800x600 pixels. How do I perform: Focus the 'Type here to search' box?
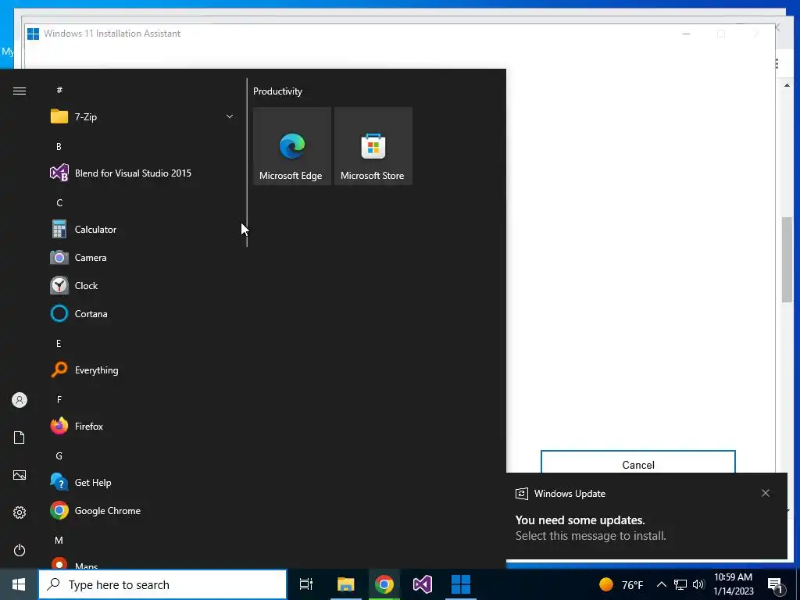162,584
